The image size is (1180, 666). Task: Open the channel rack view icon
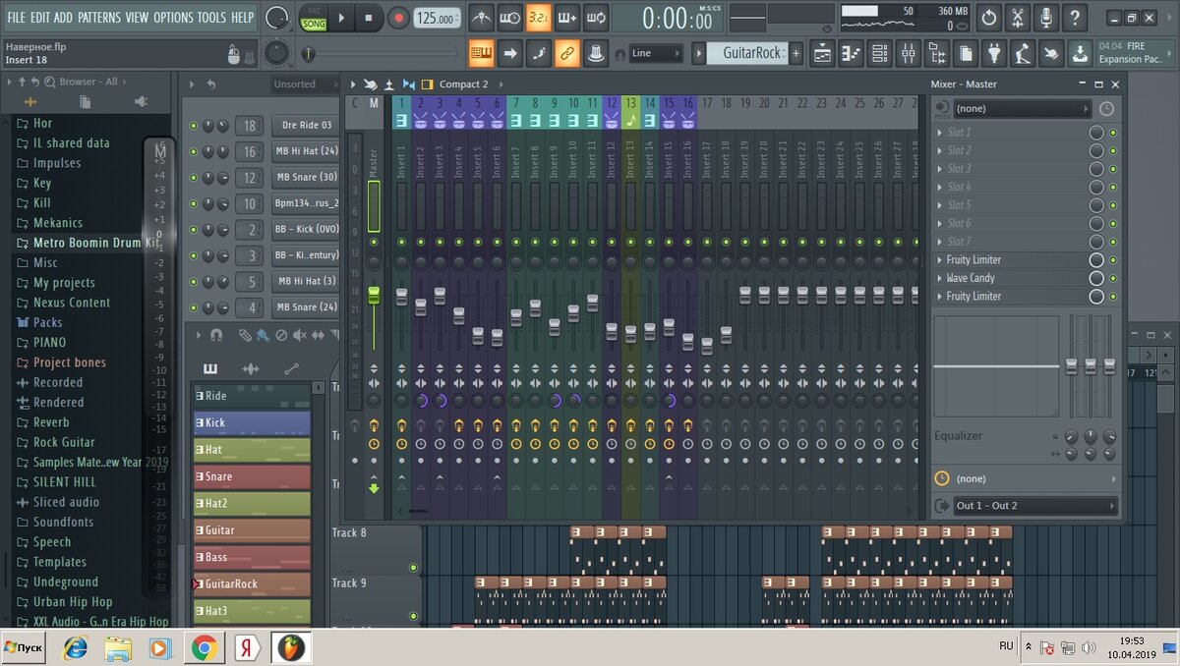click(881, 53)
